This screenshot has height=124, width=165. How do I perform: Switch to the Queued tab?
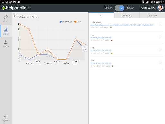pyautogui.click(x=152, y=15)
